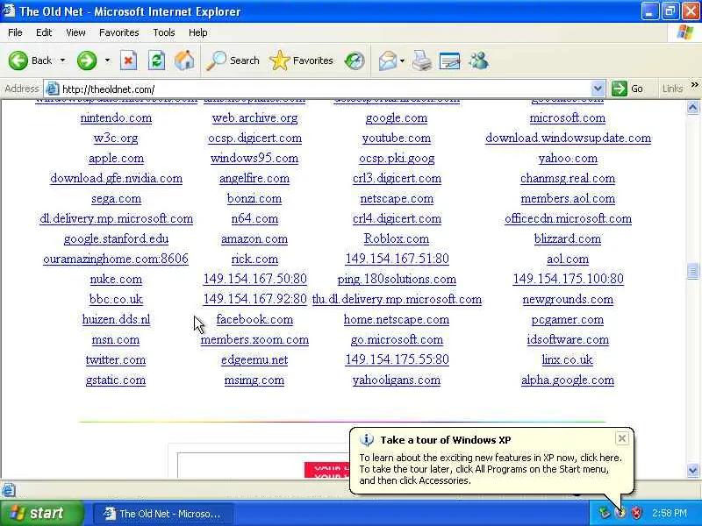Open the nintendo.com link
Screen dimensions: 702x526
116,118
